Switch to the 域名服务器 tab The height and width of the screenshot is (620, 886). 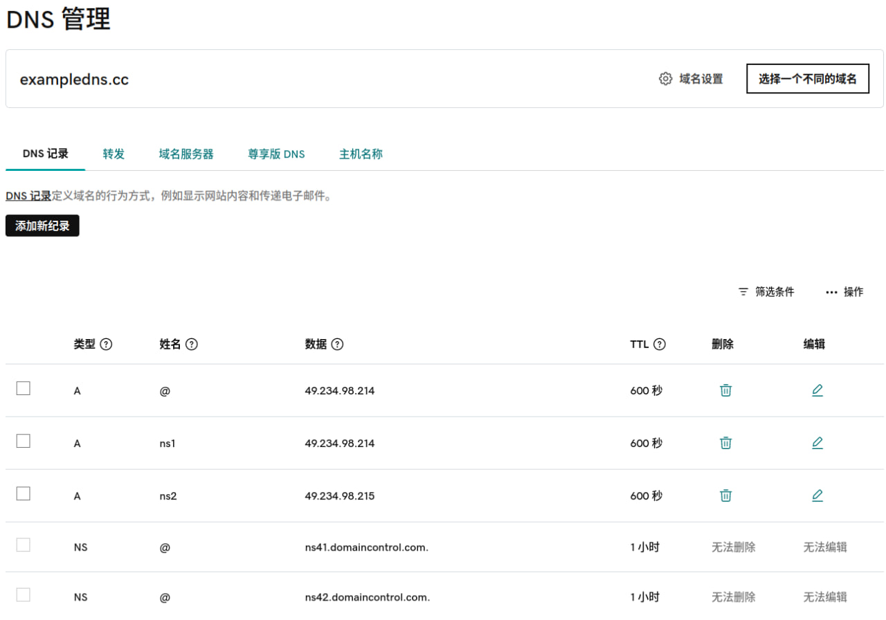186,154
